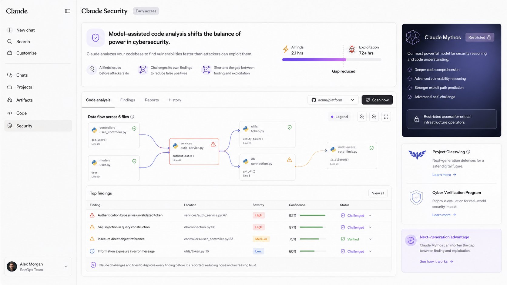Open Search from the sidebar

tap(23, 41)
